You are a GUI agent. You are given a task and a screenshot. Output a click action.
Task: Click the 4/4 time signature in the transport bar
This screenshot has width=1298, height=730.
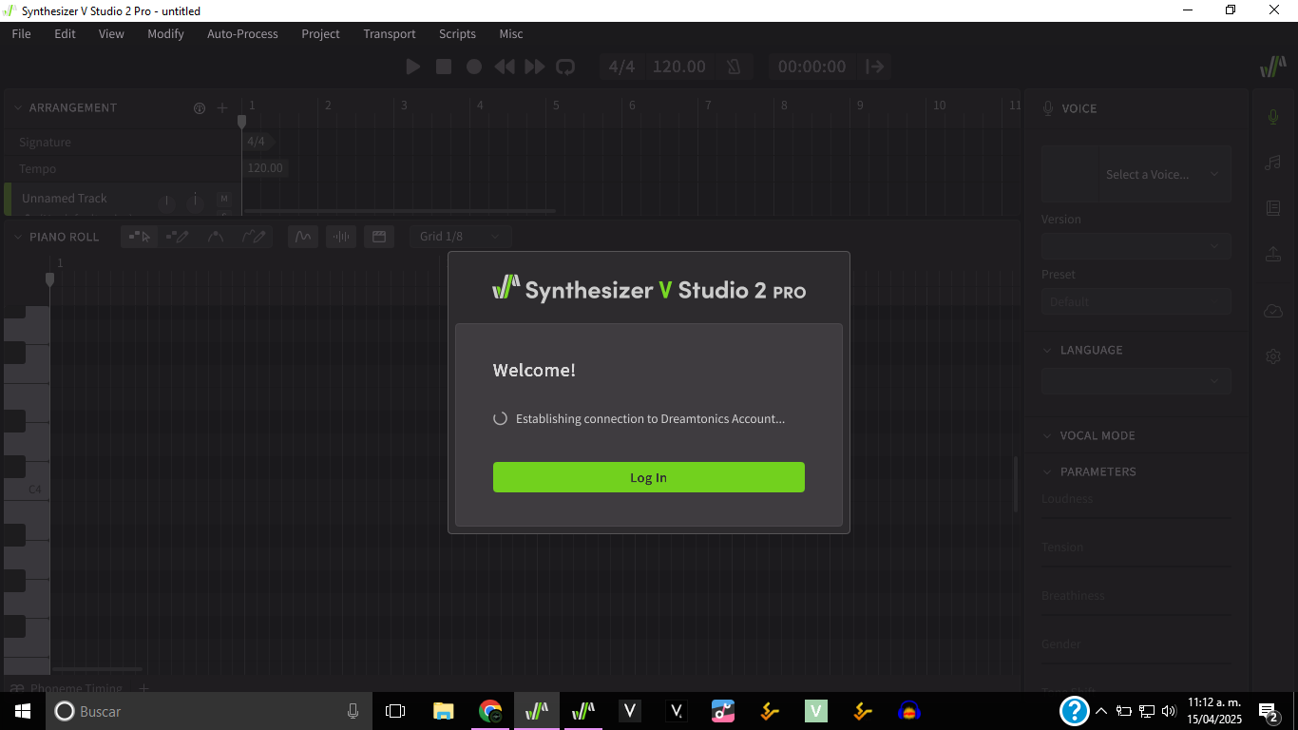coord(621,67)
